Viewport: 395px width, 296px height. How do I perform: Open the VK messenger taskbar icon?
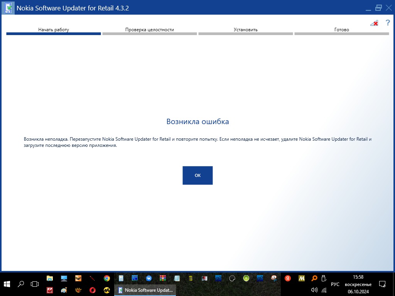click(149, 278)
